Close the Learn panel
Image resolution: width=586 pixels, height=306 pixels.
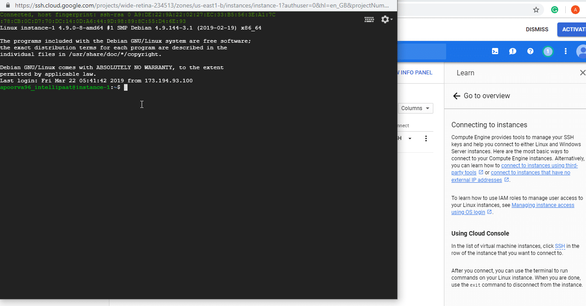[x=582, y=73]
